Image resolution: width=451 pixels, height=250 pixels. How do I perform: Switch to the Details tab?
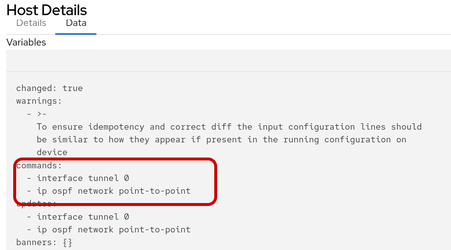point(31,23)
